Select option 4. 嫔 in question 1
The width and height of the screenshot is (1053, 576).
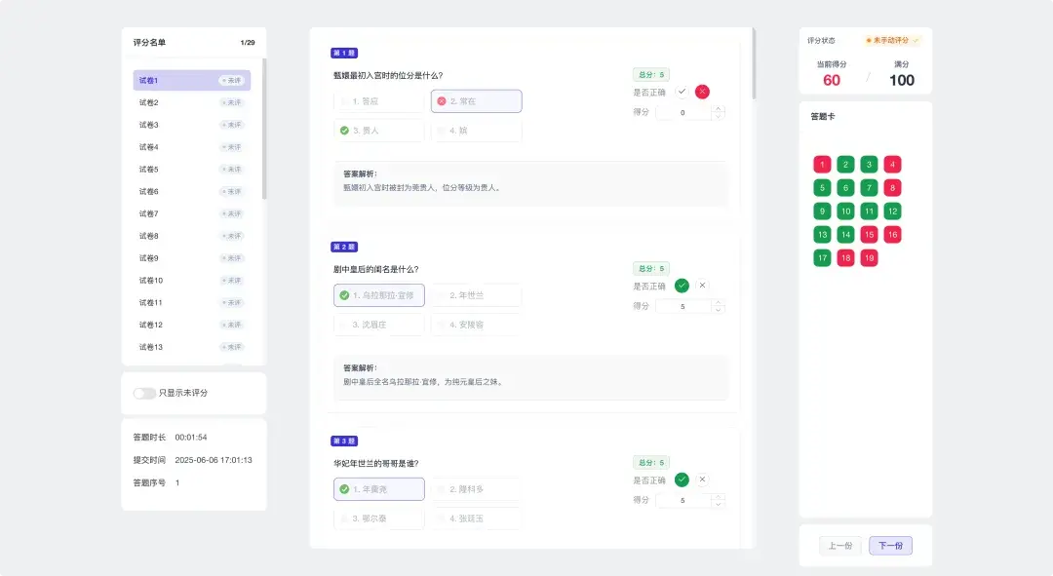pos(476,131)
